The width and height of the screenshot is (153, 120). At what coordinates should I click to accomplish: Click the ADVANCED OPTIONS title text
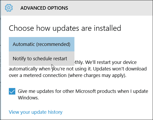[44, 8]
